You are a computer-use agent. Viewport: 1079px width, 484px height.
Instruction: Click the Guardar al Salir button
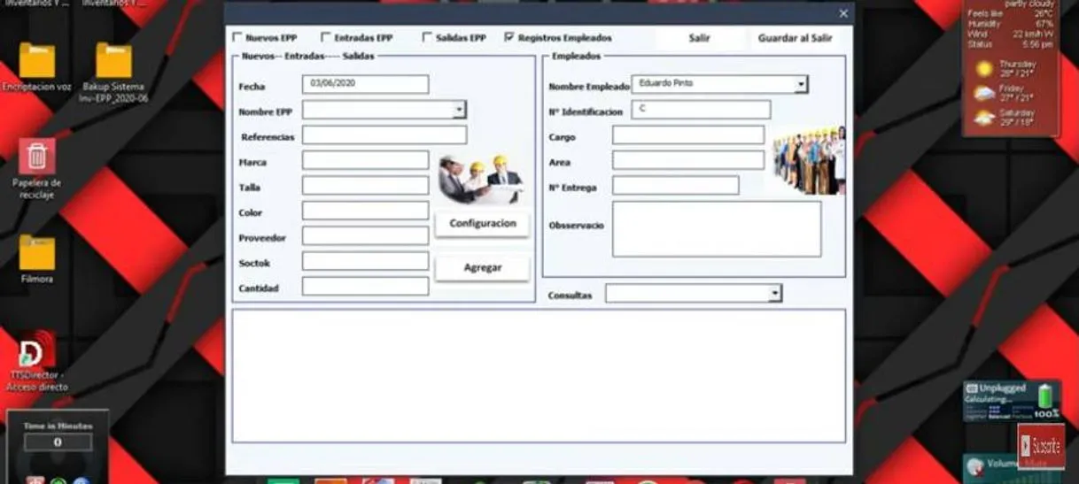pos(796,38)
